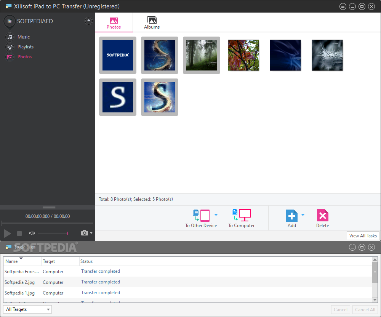Click the playback time counter
The image size is (381, 317).
[x=48, y=216]
